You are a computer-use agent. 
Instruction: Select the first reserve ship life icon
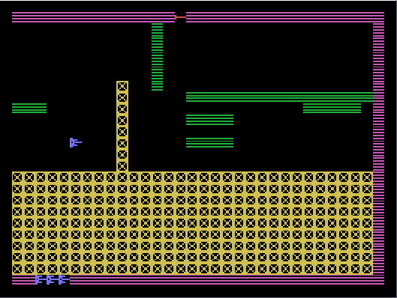coord(40,279)
